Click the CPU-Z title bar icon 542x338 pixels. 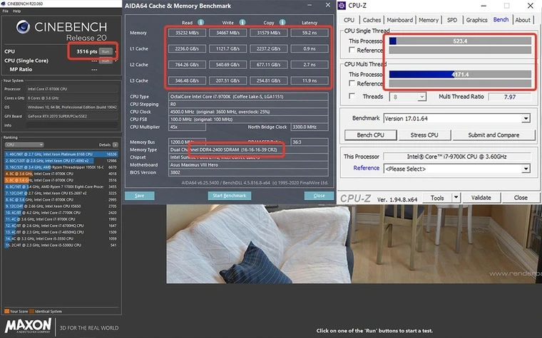(343, 6)
